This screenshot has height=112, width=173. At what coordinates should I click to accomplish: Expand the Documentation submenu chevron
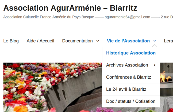pyautogui.click(x=98, y=41)
